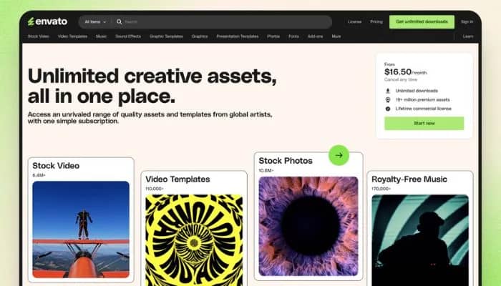
Task: Expand the More menu
Action: tap(336, 36)
